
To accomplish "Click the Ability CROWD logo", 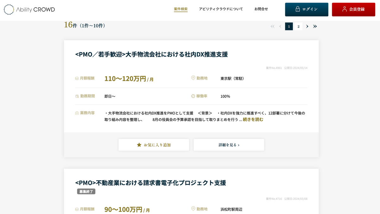I will point(29,9).
